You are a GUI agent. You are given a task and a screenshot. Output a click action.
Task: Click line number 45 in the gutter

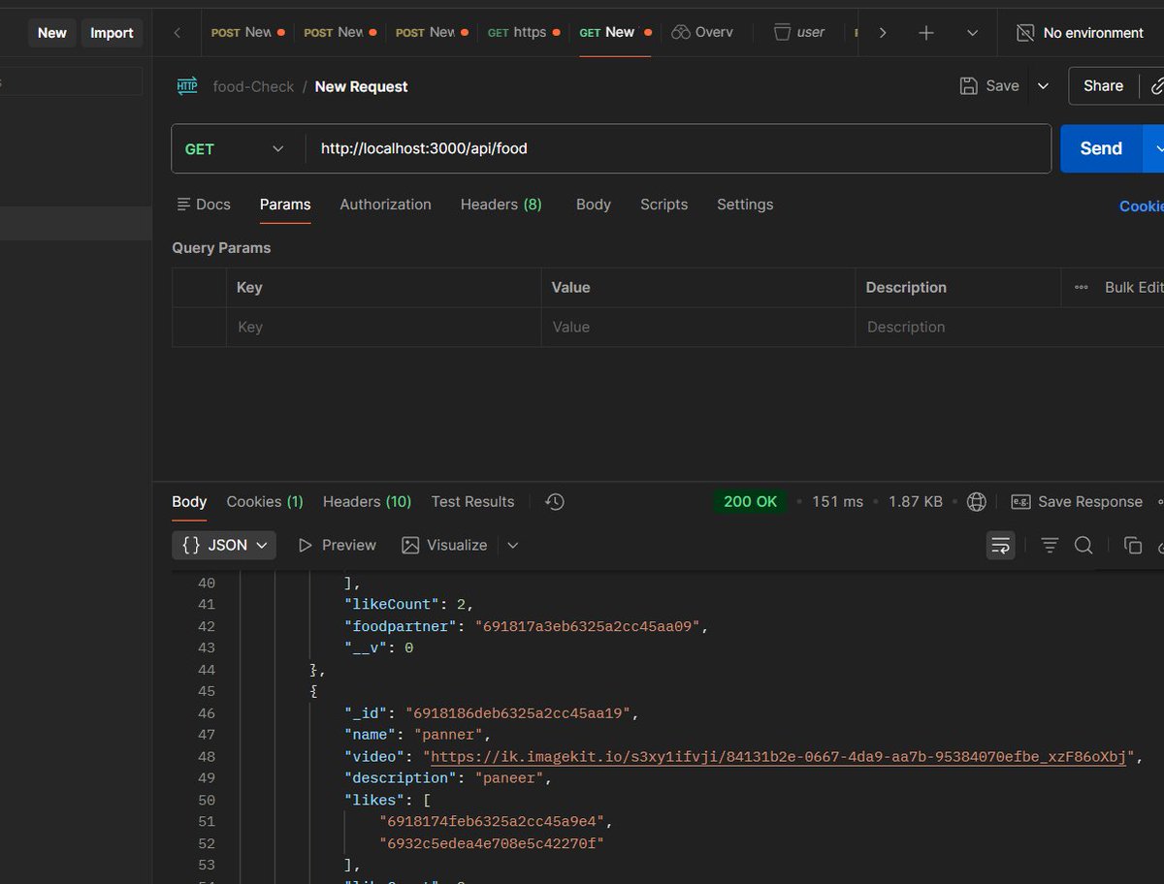click(206, 692)
